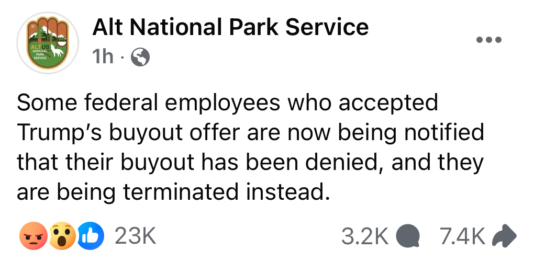Click the wow reaction emoji
Image resolution: width=534 pixels, height=262 pixels.
pos(62,236)
